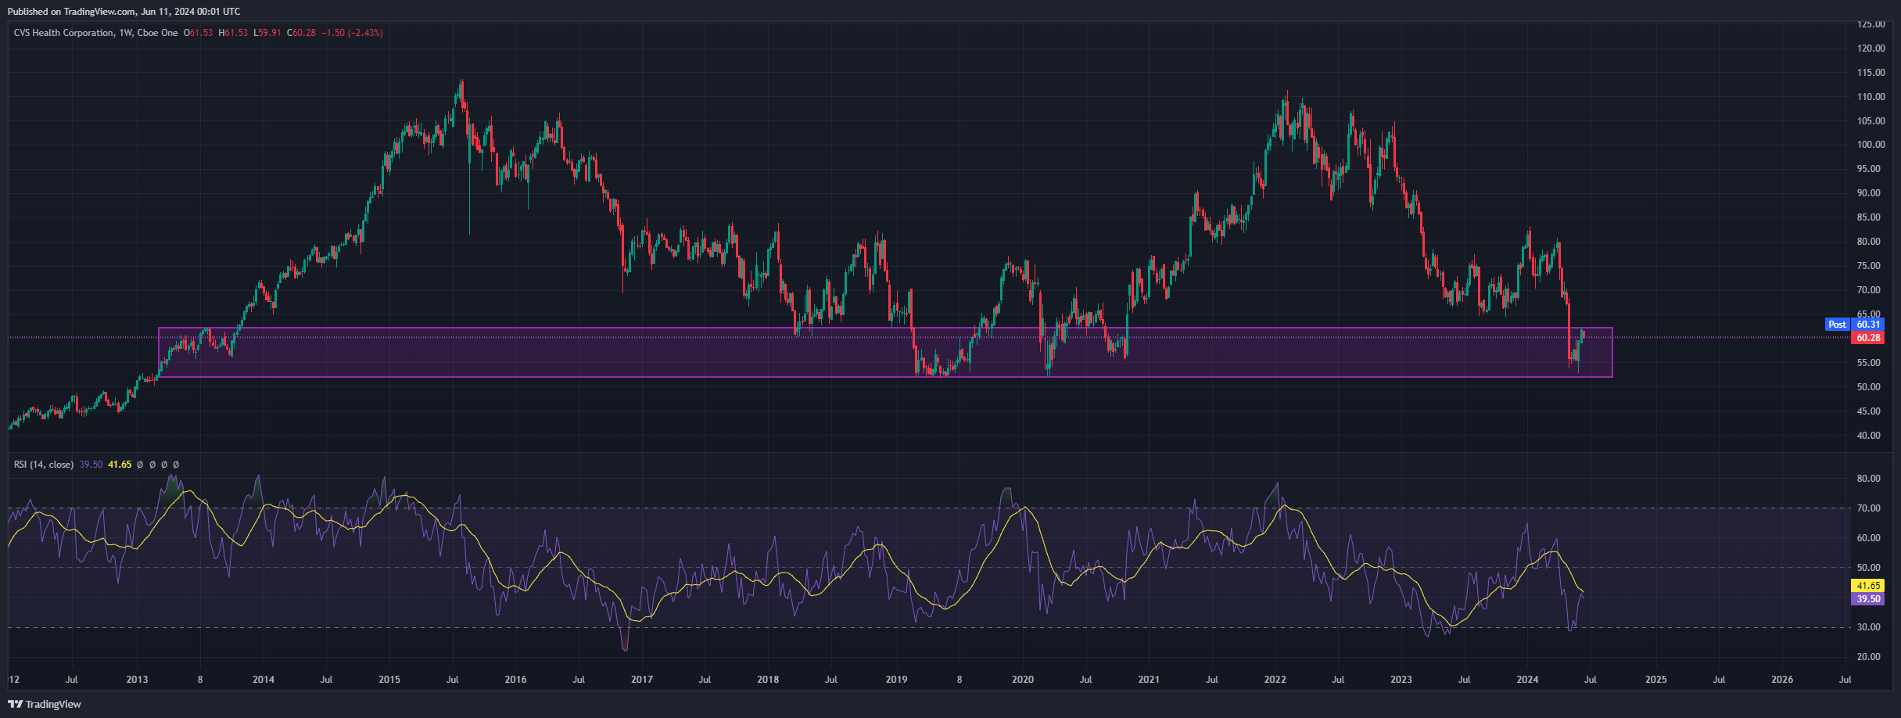Click the purple 39.50 RSI value badge

(x=1869, y=598)
